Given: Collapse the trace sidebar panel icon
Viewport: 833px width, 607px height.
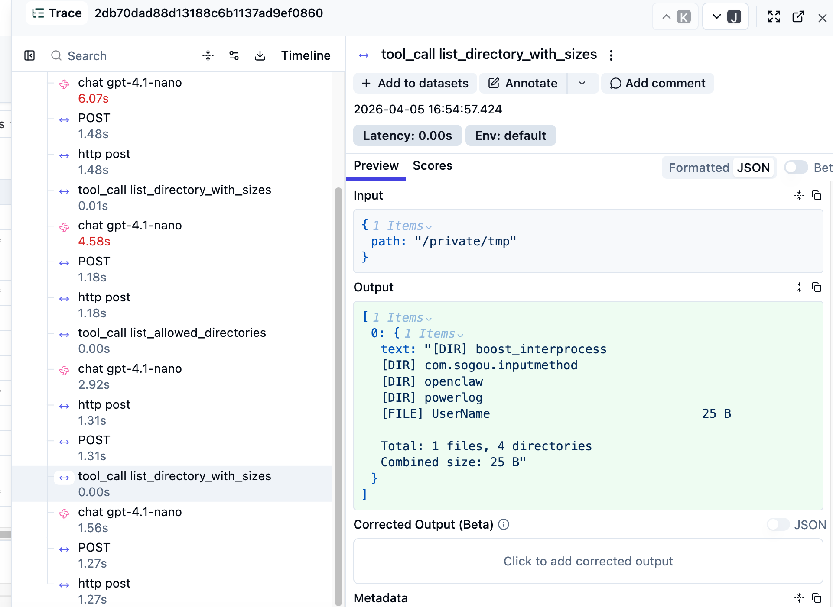Looking at the screenshot, I should [29, 55].
